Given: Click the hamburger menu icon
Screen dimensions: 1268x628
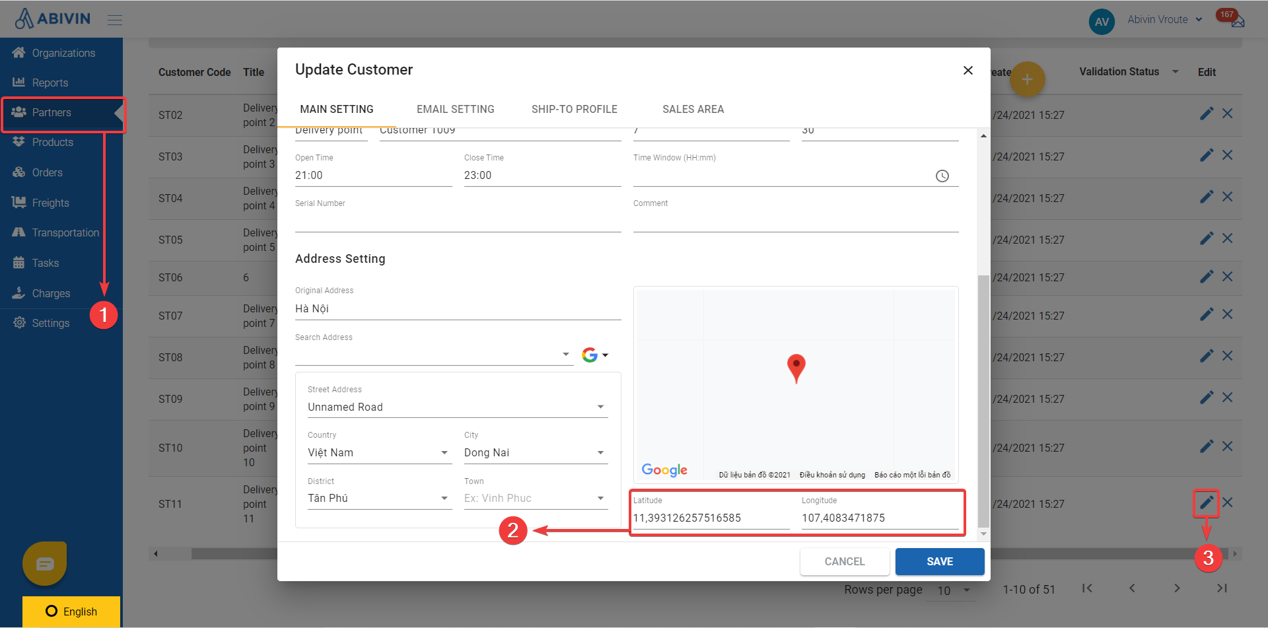Looking at the screenshot, I should click(115, 20).
